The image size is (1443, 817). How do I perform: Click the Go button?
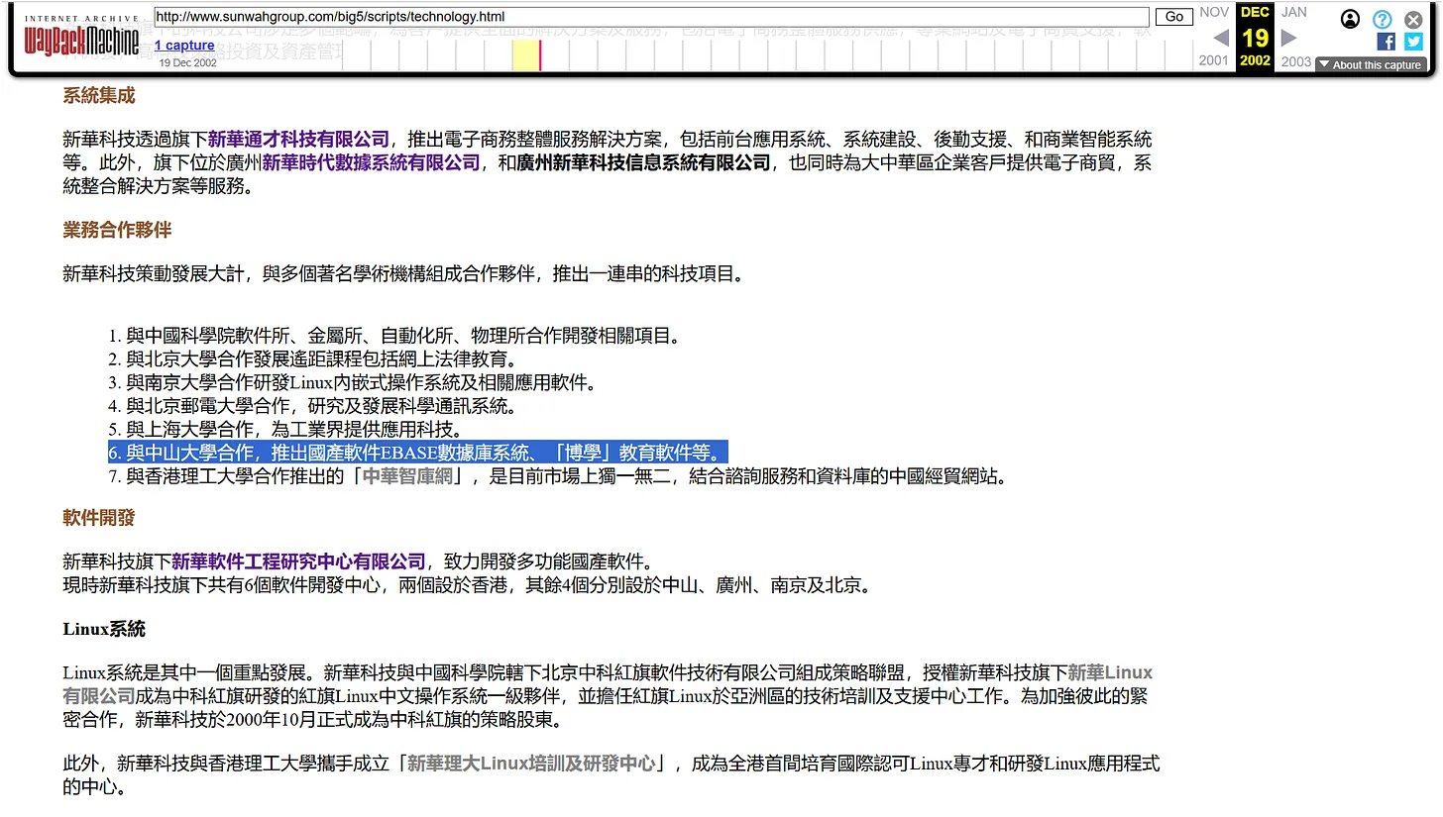pos(1174,17)
